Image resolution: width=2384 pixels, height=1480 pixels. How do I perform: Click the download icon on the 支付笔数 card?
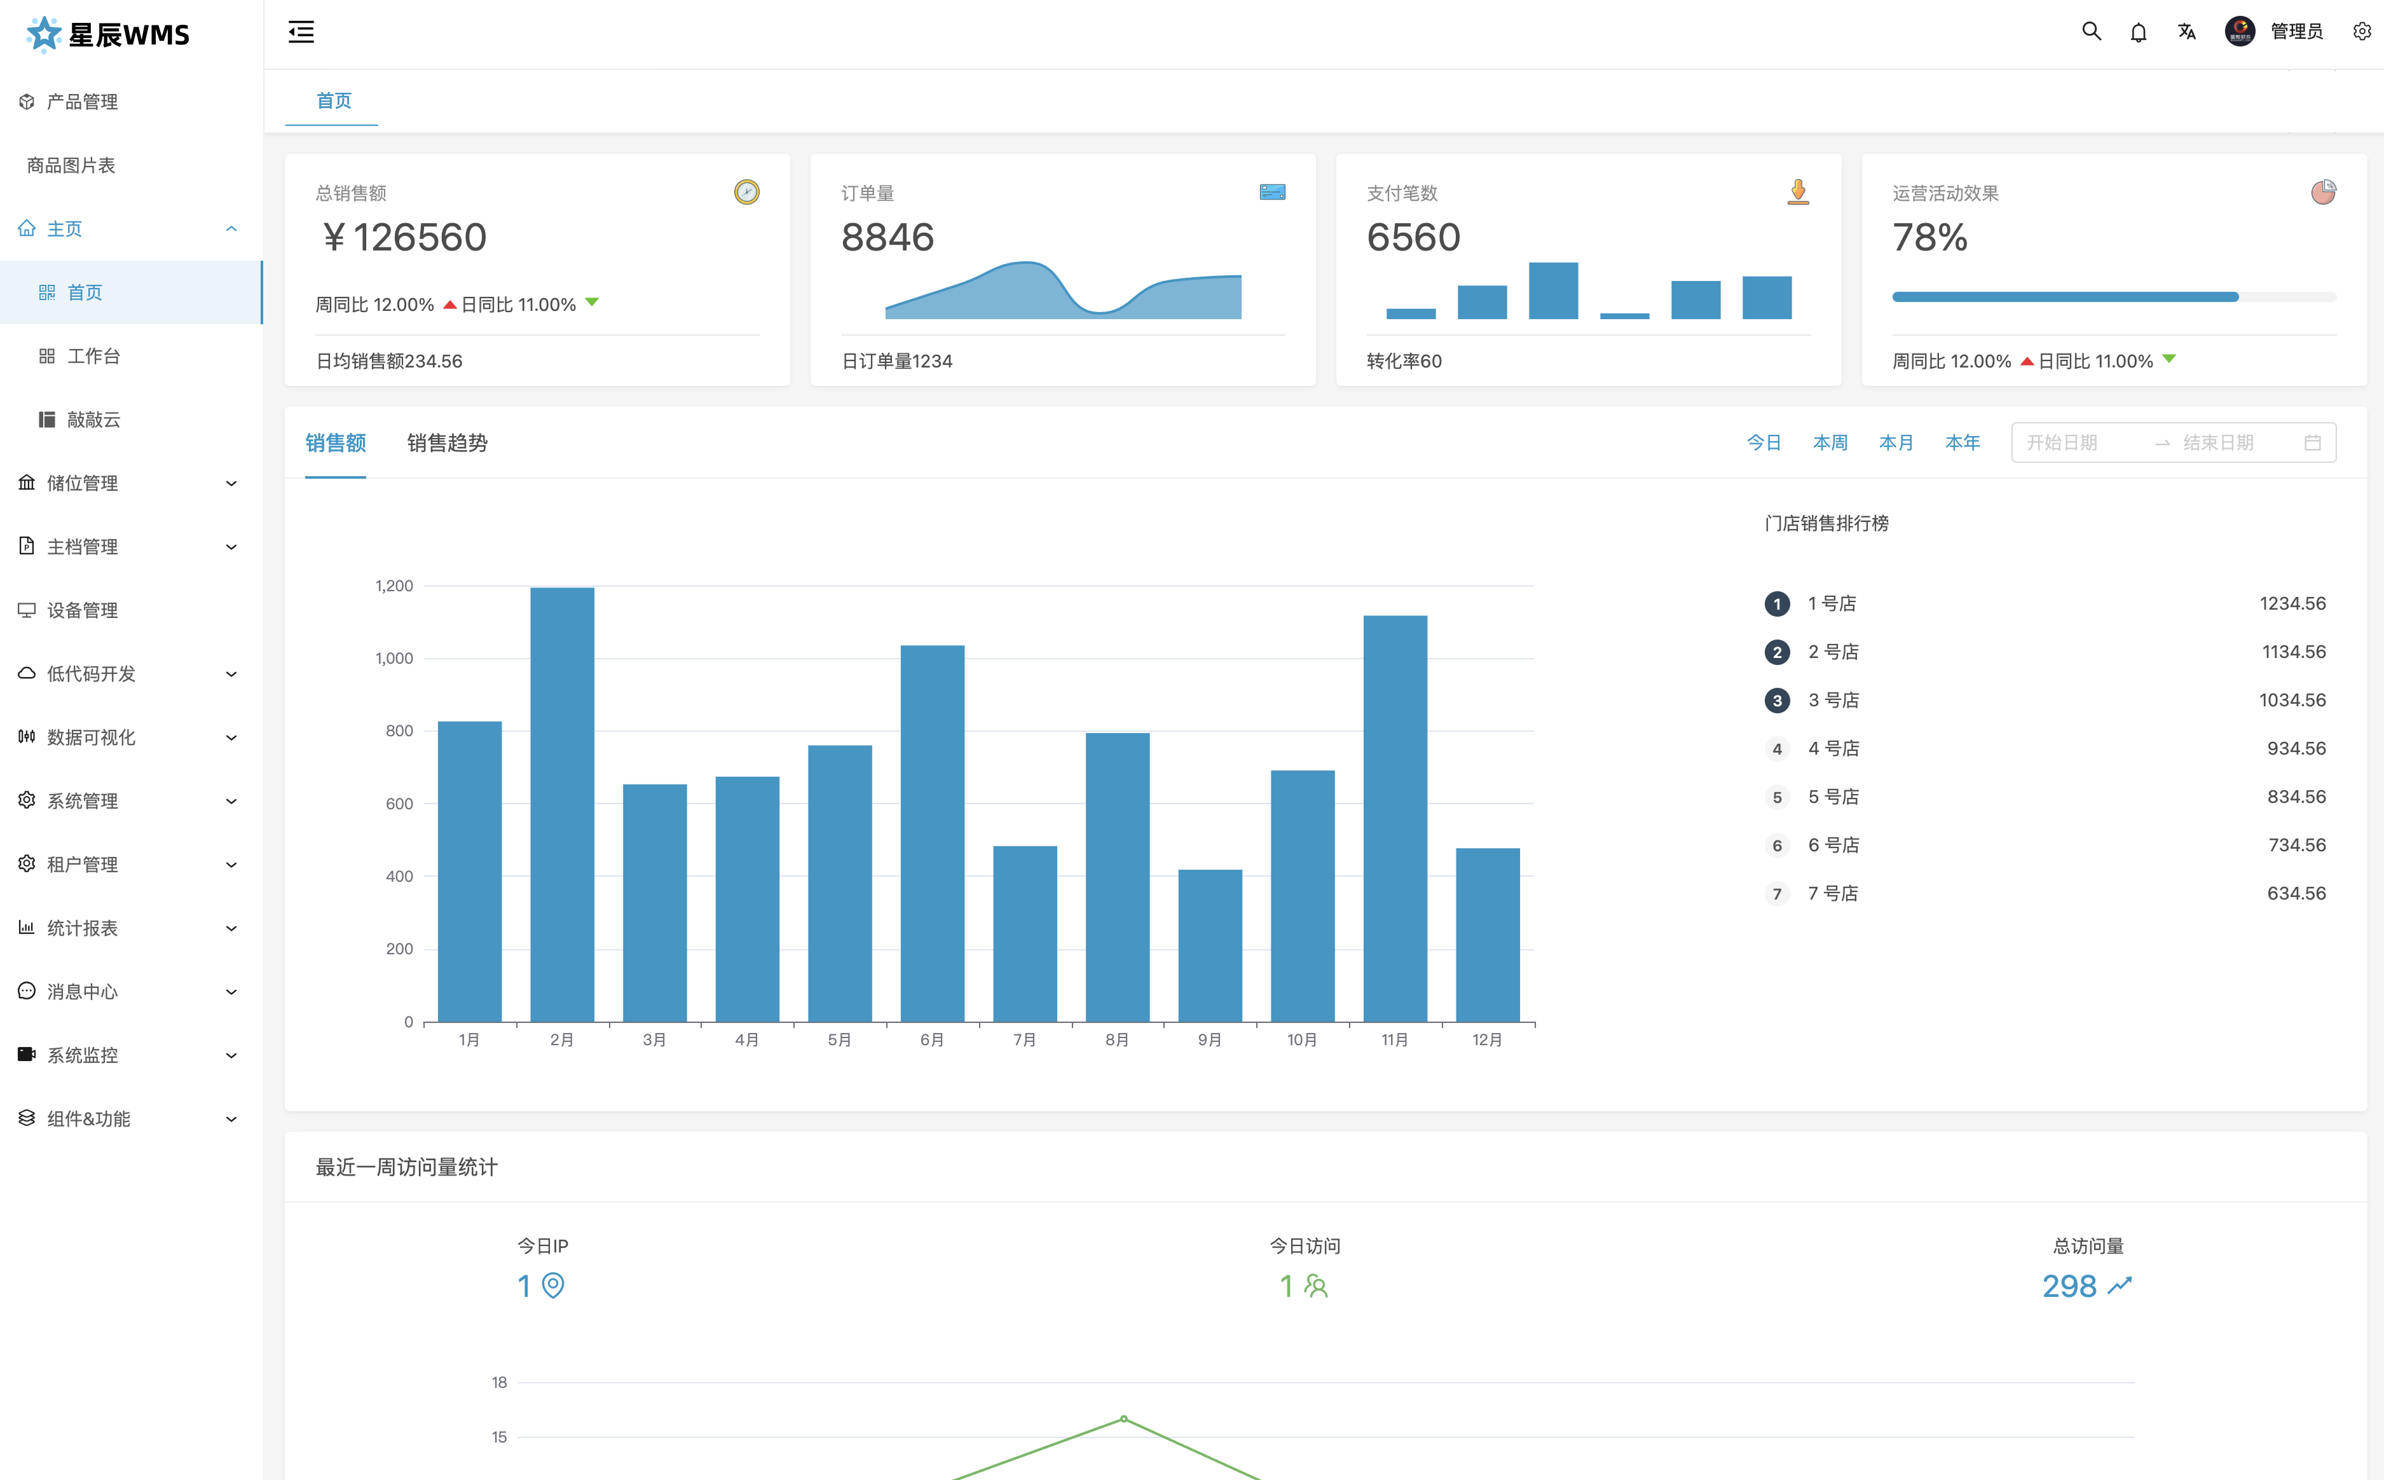point(1798,192)
